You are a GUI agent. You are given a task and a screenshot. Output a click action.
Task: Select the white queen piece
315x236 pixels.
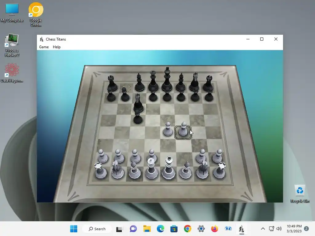point(151,169)
